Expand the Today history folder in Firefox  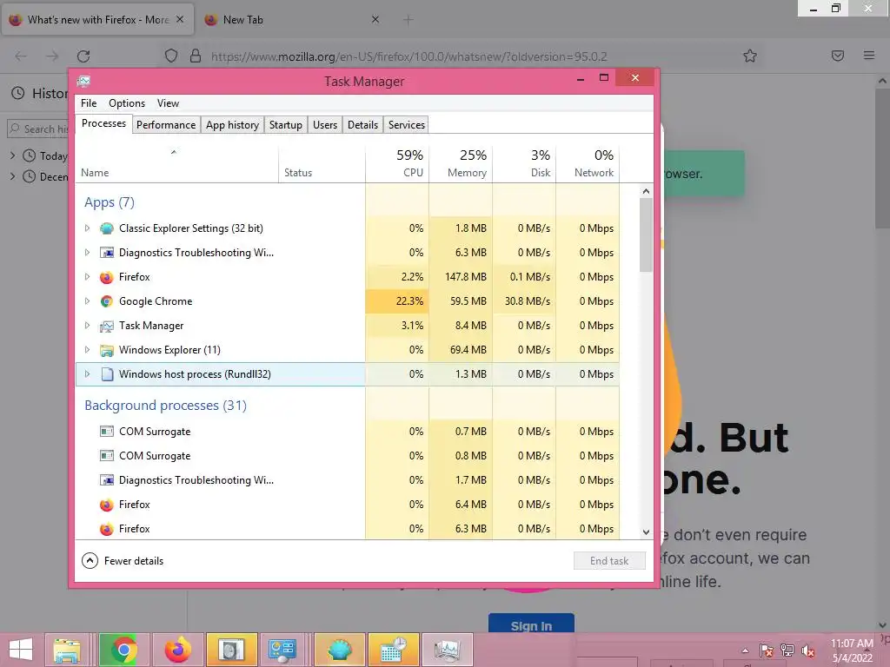coord(12,155)
